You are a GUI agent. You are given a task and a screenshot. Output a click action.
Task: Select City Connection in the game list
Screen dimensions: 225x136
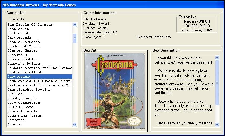40,103
